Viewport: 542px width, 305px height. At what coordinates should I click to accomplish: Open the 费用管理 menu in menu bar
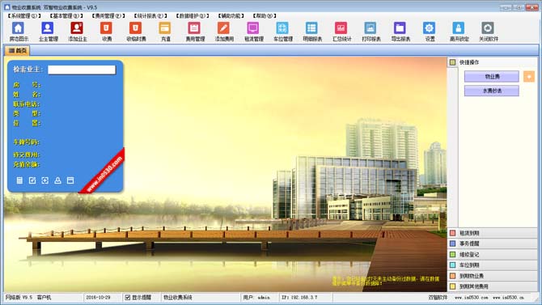coord(108,16)
